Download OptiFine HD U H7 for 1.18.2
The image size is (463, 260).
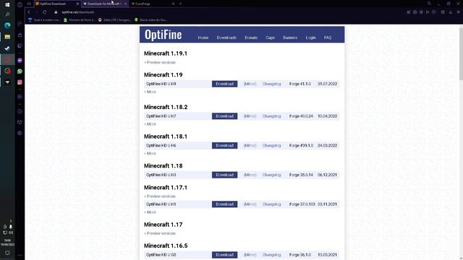click(x=224, y=116)
